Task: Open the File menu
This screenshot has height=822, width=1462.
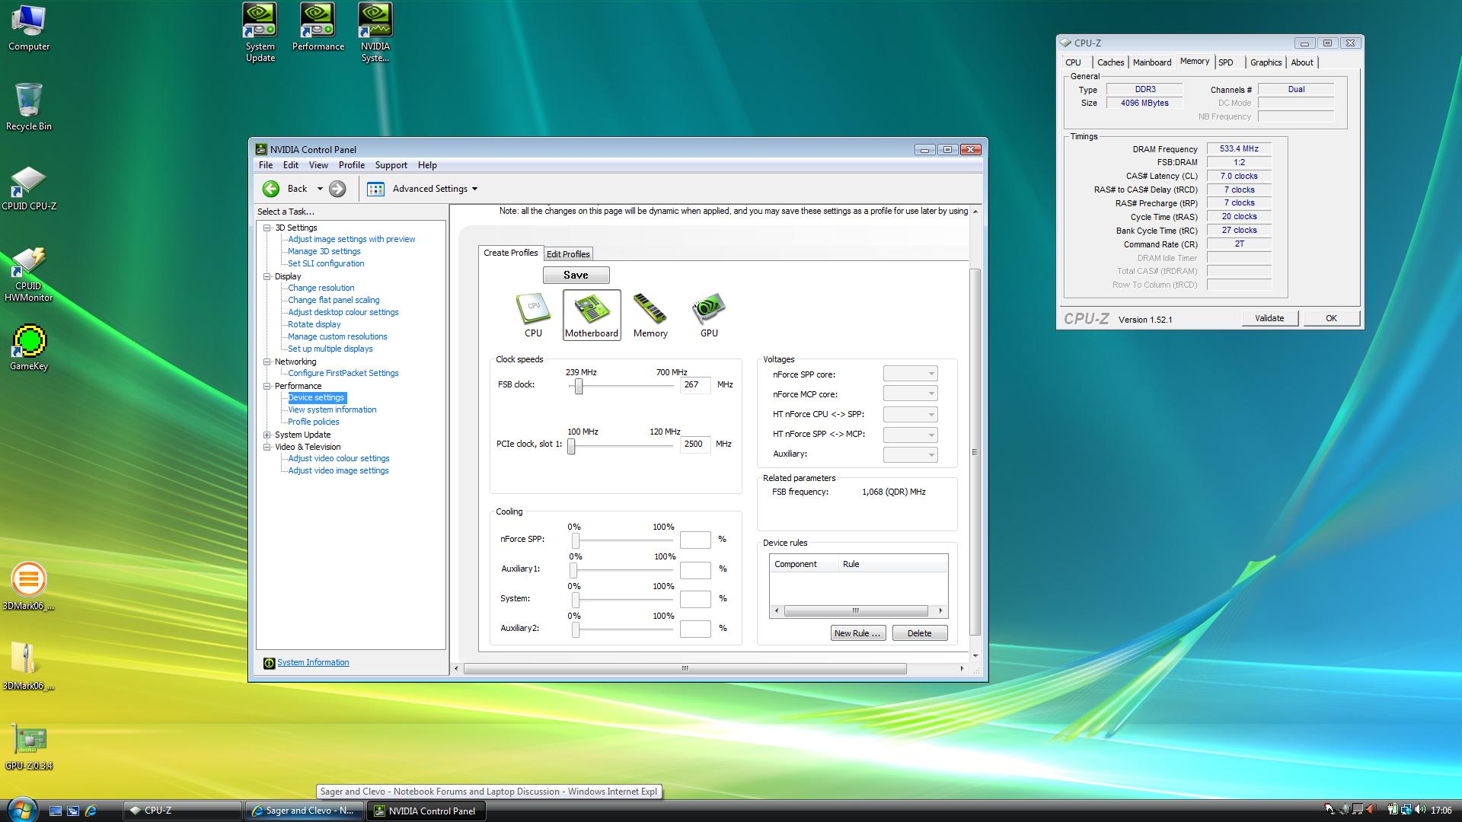Action: pos(266,165)
